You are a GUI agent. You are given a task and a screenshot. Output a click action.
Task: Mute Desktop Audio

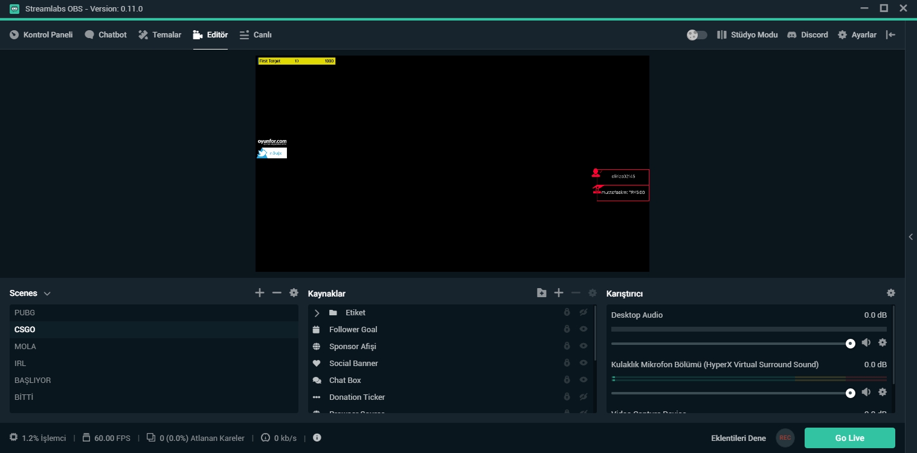coord(866,342)
